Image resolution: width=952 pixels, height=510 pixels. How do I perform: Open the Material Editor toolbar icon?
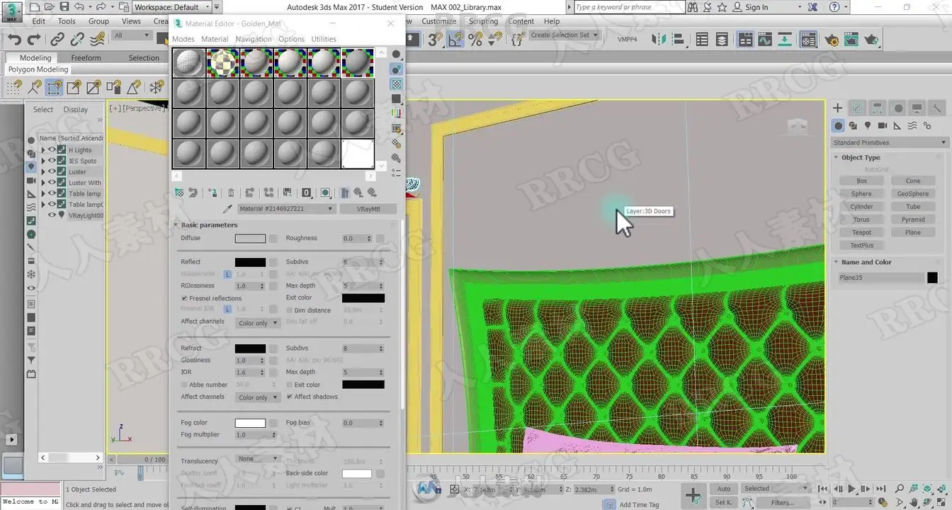[809, 40]
